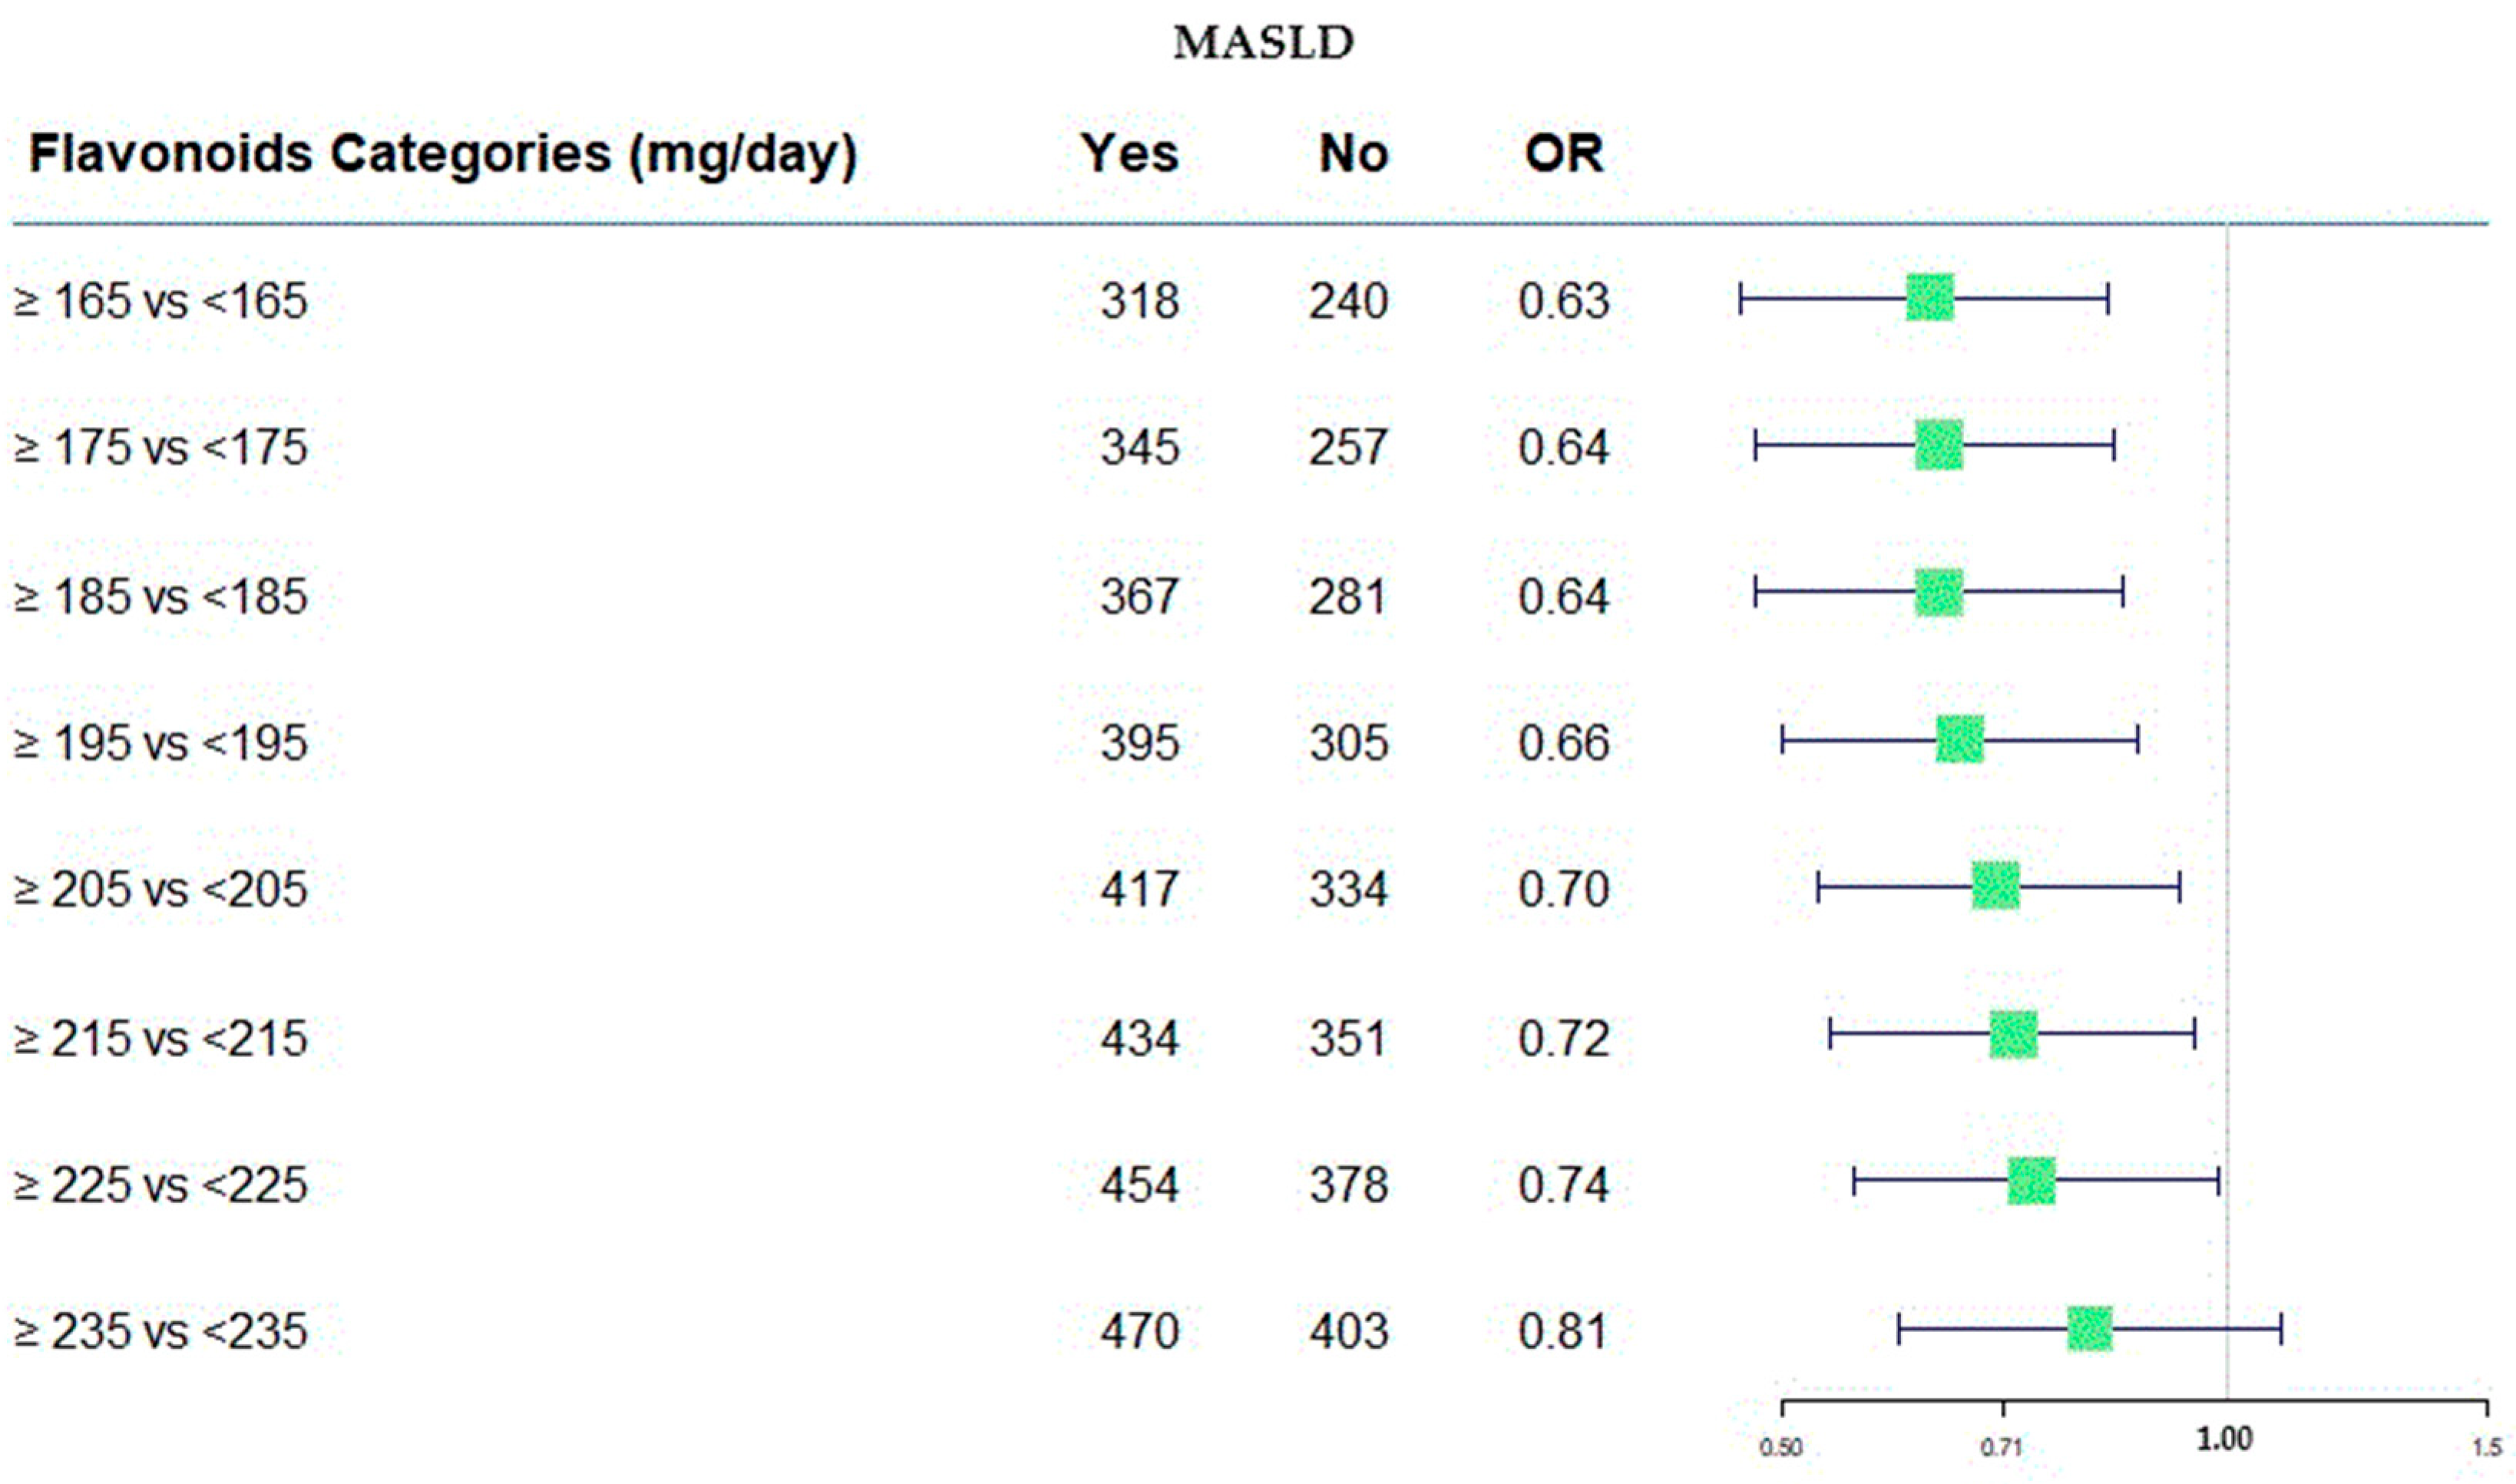The width and height of the screenshot is (2516, 1484).
Task: Click the Flavonoids Categories (mg/day) column header
Action: pyautogui.click(x=442, y=154)
